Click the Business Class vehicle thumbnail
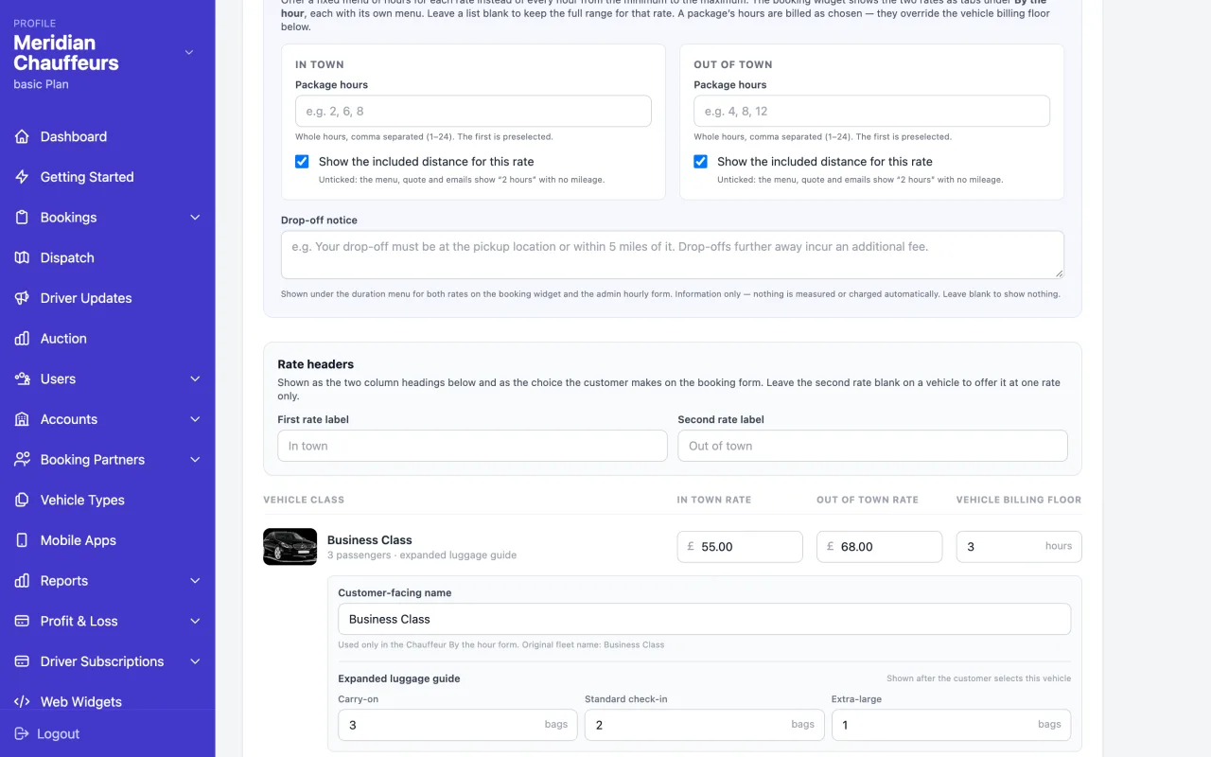1211x757 pixels. coord(290,547)
